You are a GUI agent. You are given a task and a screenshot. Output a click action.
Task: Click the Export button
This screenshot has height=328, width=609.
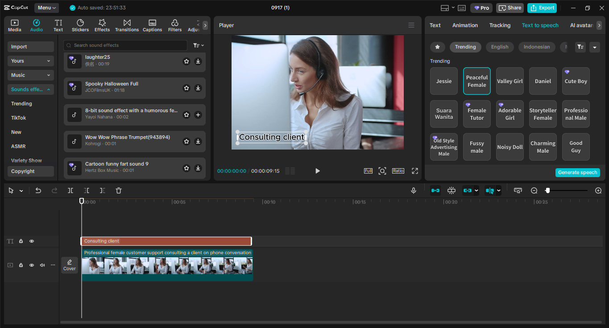tap(542, 8)
